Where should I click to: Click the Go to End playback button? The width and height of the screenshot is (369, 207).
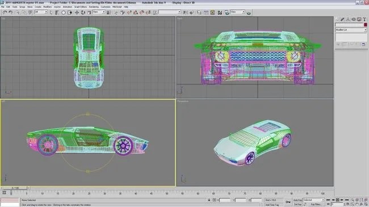[347, 200]
